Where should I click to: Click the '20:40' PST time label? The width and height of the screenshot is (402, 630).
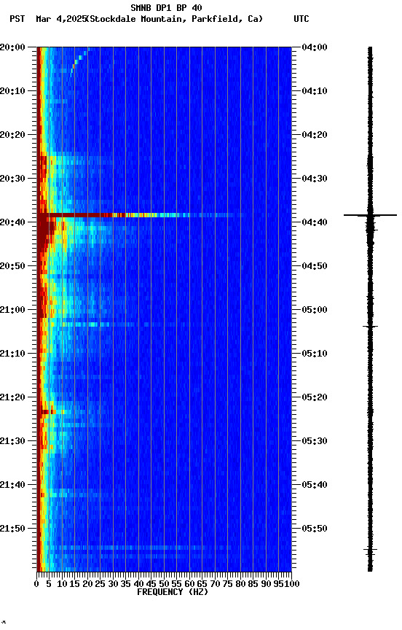coord(12,222)
